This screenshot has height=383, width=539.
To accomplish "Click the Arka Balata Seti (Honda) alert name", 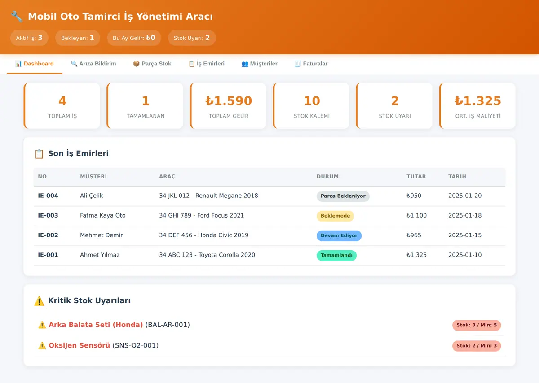I will click(96, 325).
